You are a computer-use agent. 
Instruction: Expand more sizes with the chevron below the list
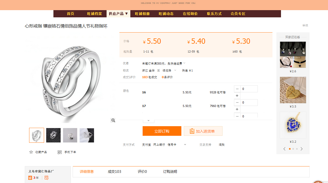pos(149,121)
